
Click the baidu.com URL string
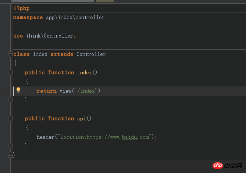tap(105, 137)
